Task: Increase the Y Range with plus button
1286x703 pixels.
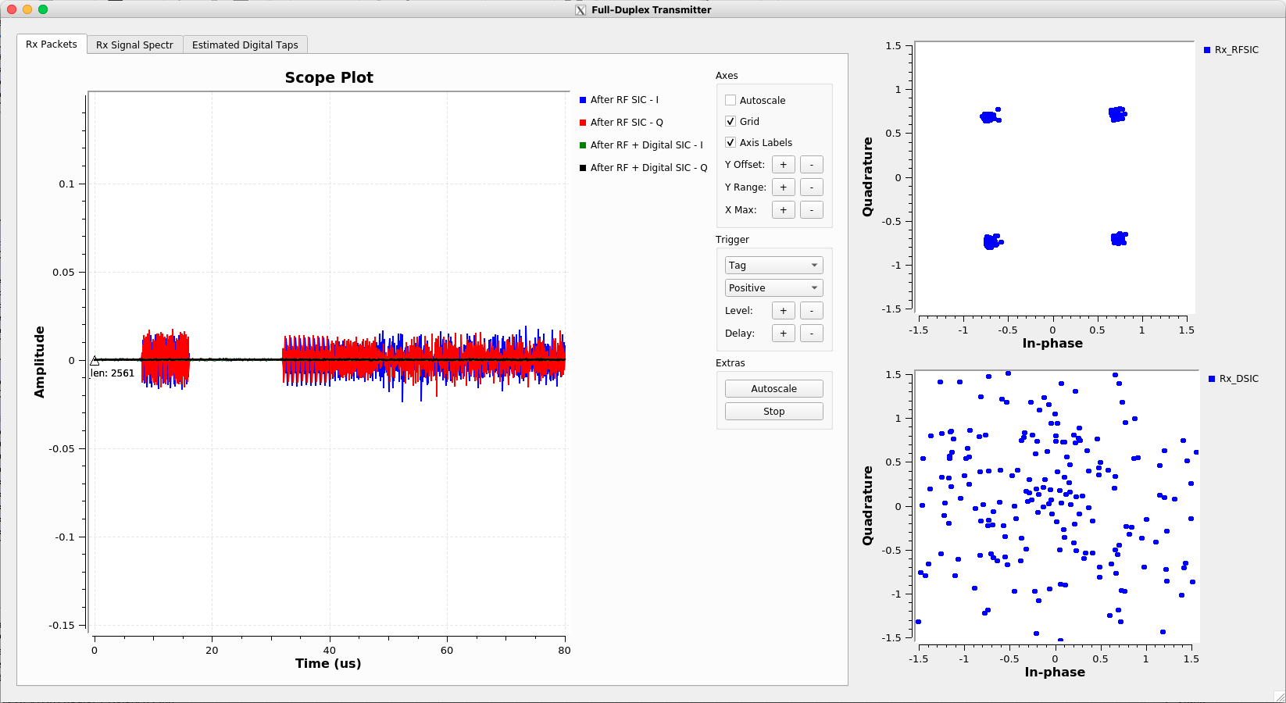Action: 783,187
